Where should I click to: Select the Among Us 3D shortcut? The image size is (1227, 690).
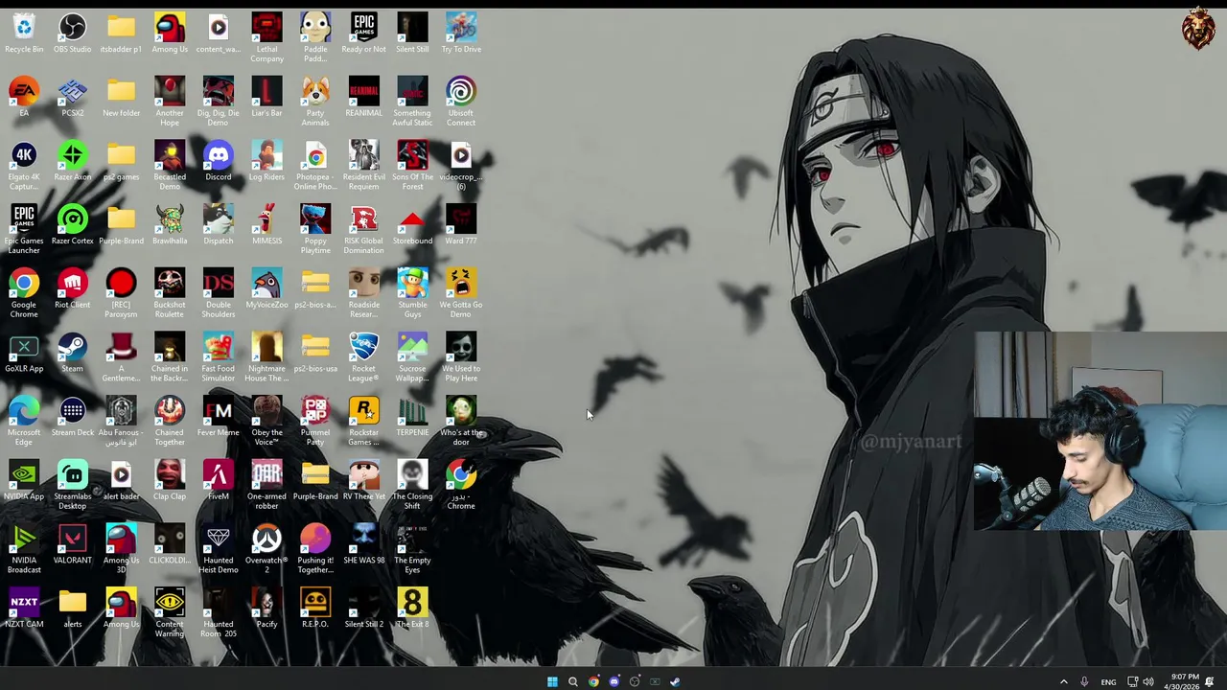121,549
